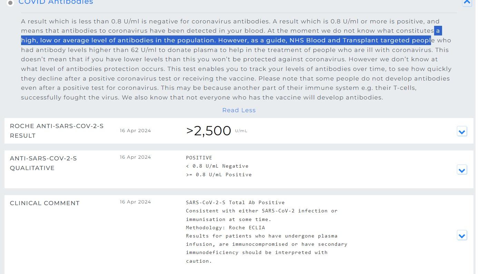499x274 pixels.
Task: Click the date in the Qualitative row
Action: (x=135, y=157)
